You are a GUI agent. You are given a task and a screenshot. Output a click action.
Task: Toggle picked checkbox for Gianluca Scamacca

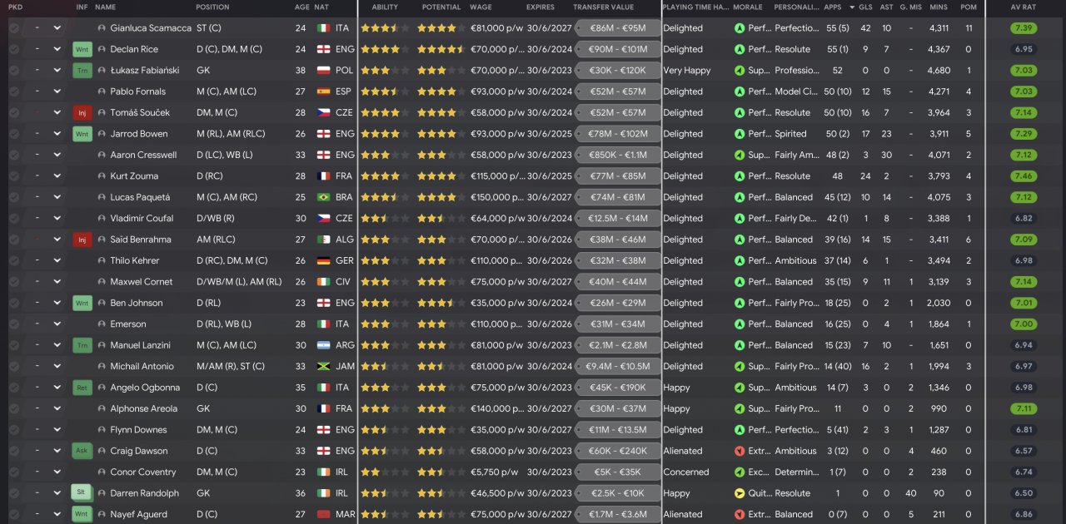pos(14,28)
